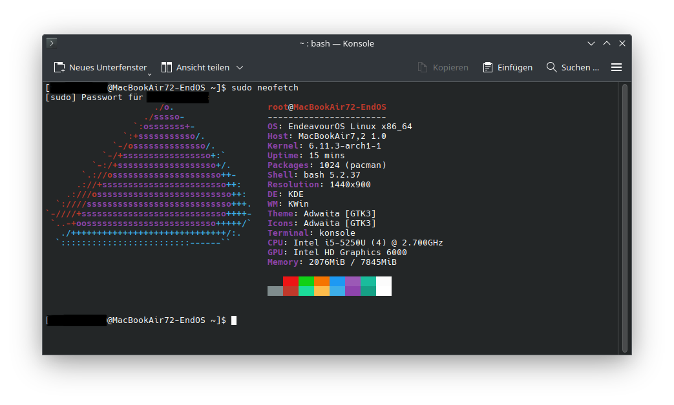The width and height of the screenshot is (674, 405).
Task: Click the 'Shell: bash 5.2.37' line
Action: pos(314,175)
